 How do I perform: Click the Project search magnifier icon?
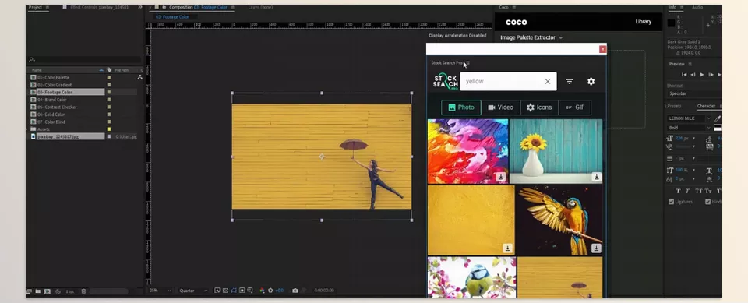(31, 60)
